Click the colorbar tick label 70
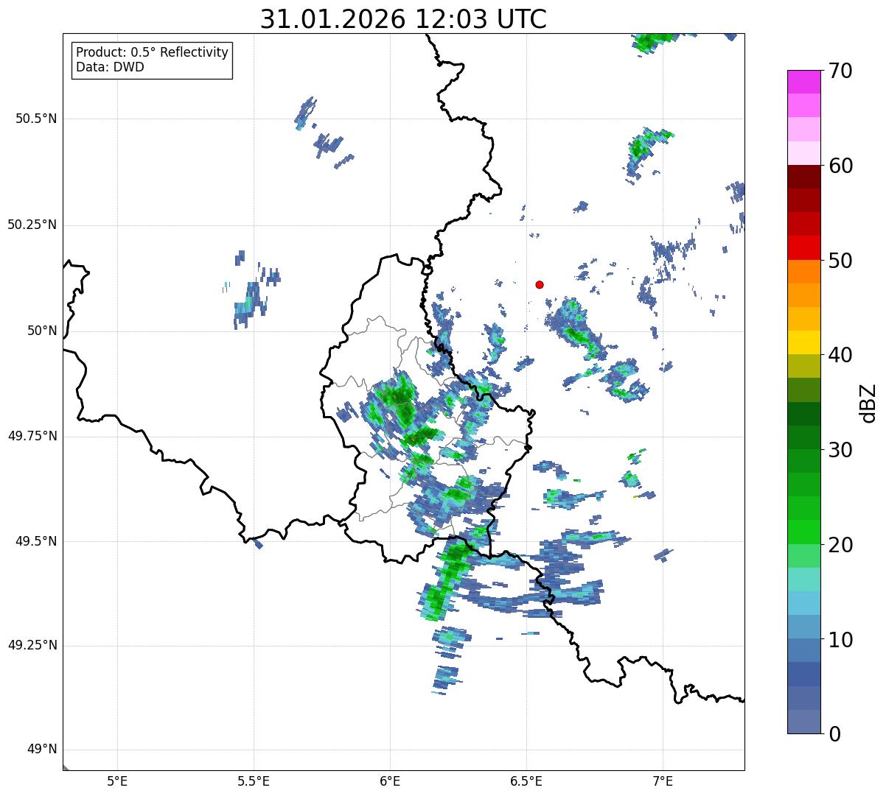Image resolution: width=886 pixels, height=796 pixels. pyautogui.click(x=840, y=71)
